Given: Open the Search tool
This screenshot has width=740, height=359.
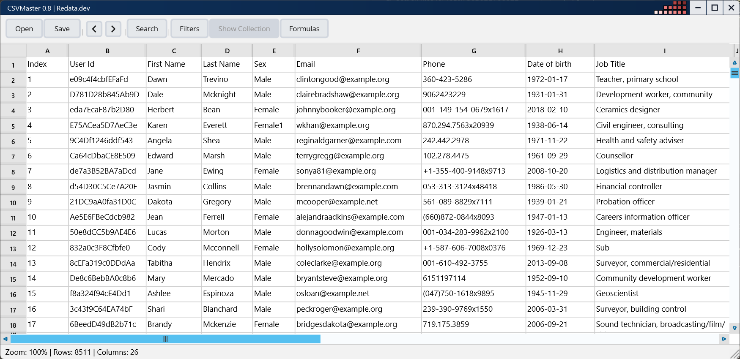Looking at the screenshot, I should (147, 29).
